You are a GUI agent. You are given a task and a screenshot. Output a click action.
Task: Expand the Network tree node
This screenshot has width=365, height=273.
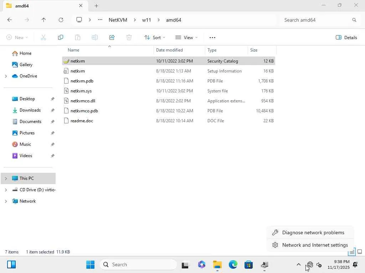[x=6, y=201]
